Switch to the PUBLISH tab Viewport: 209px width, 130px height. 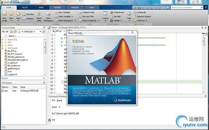click(x=75, y=8)
